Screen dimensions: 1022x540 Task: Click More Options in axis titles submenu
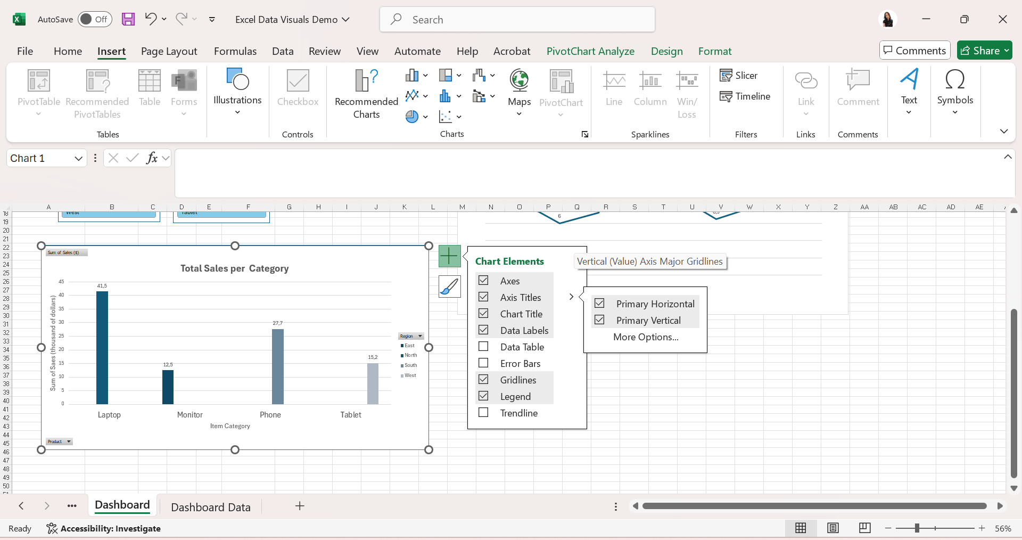[x=646, y=337]
